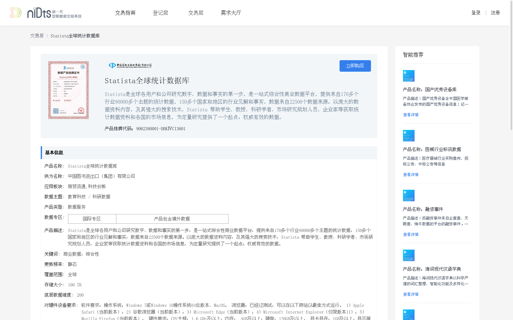
Task: Click supplier name 中国图书进出口（集团）有限公司
Action: click(101, 176)
